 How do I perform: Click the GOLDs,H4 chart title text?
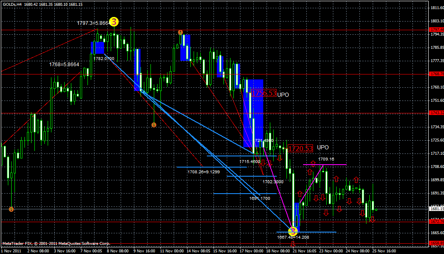(x=12, y=2)
